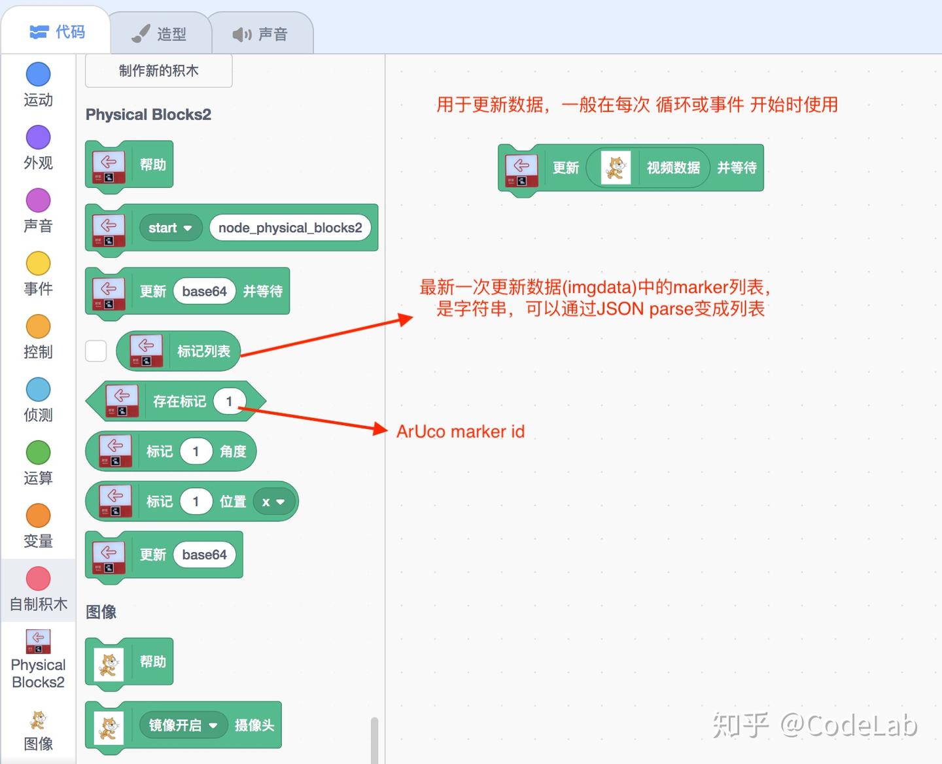This screenshot has height=764, width=942.
Task: Select the 运算 green category circle
Action: pyautogui.click(x=38, y=453)
